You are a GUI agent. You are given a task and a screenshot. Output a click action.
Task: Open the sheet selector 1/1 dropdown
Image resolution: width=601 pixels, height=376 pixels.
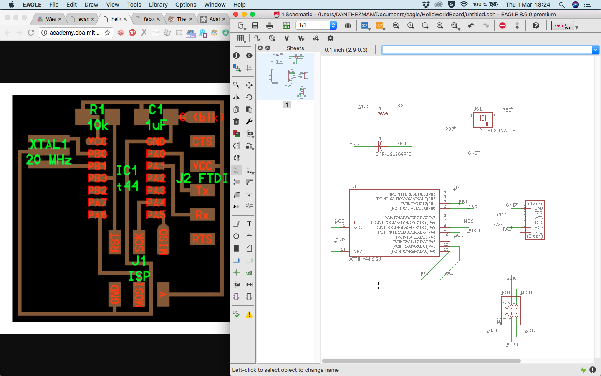pyautogui.click(x=333, y=25)
